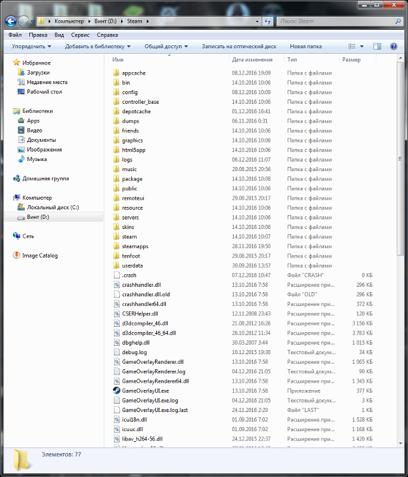Screen dimensions: 408x477
Task: Select the Изображения library icon
Action: 21,150
